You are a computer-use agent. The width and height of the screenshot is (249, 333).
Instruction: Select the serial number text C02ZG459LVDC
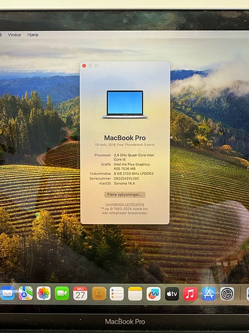127,178
